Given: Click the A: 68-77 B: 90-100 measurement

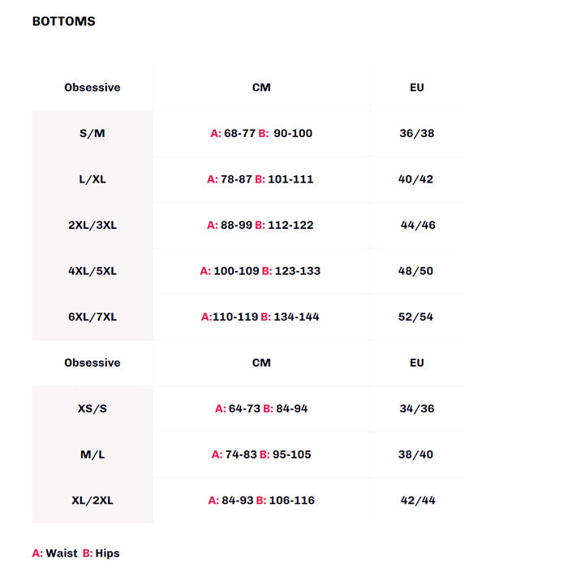Looking at the screenshot, I should (261, 133).
